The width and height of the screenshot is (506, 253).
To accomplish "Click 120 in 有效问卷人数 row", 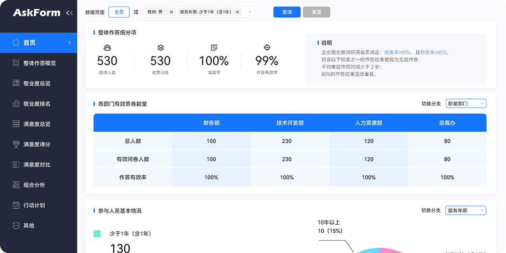I will (369, 159).
